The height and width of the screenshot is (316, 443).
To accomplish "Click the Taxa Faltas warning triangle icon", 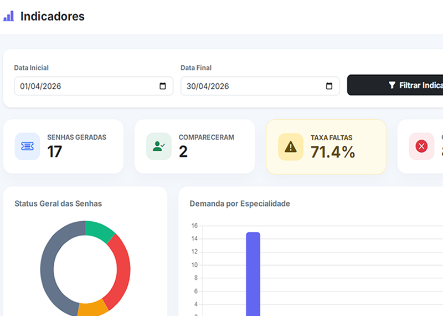I will point(290,147).
